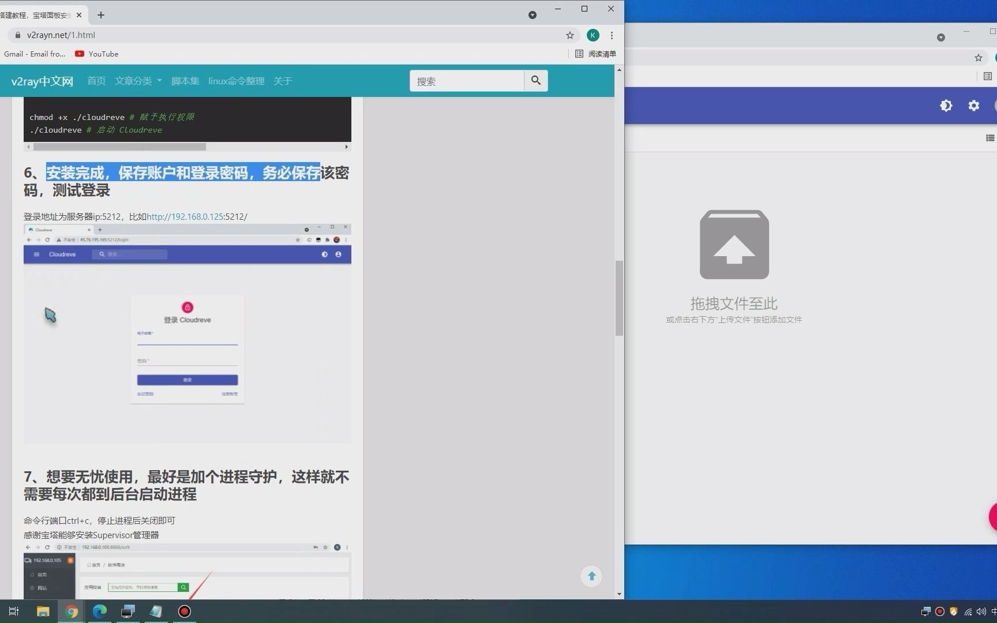This screenshot has height=623, width=997.
Task: Open the search icon on v2ray中文网
Action: (x=535, y=81)
